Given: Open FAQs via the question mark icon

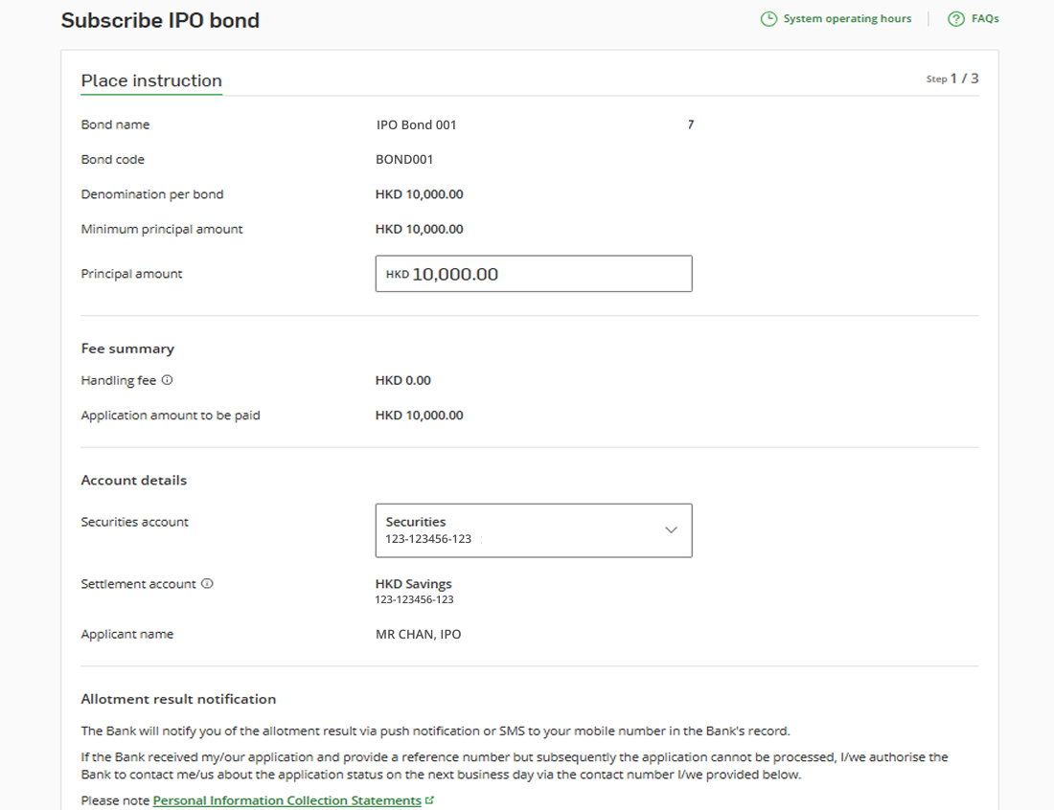Looking at the screenshot, I should tap(953, 17).
